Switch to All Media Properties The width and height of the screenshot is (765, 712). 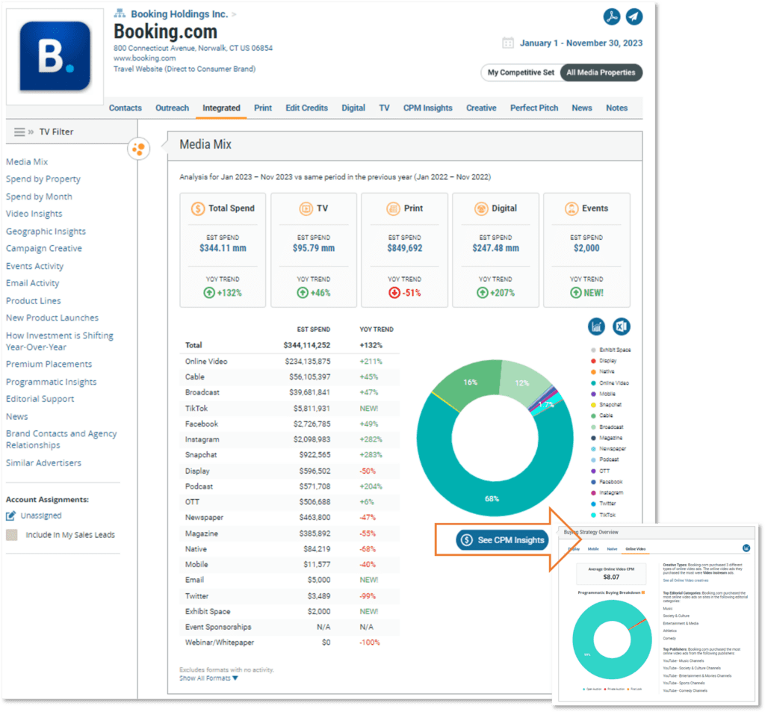pos(601,72)
